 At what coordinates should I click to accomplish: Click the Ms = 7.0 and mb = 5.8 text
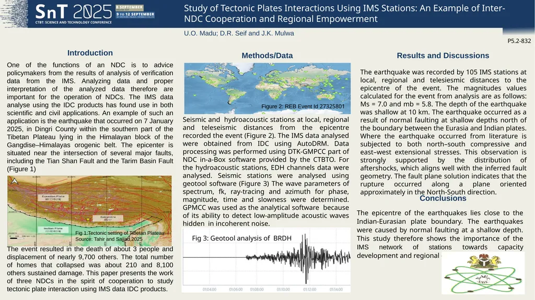[x=396, y=104]
